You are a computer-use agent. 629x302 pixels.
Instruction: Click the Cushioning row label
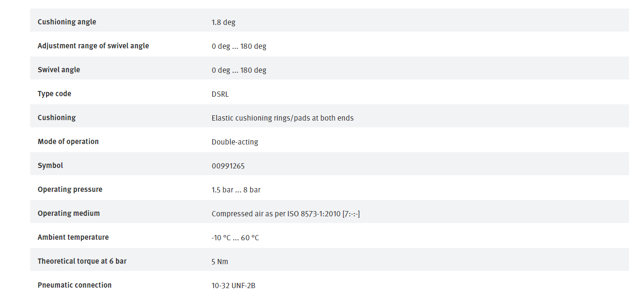pos(57,118)
